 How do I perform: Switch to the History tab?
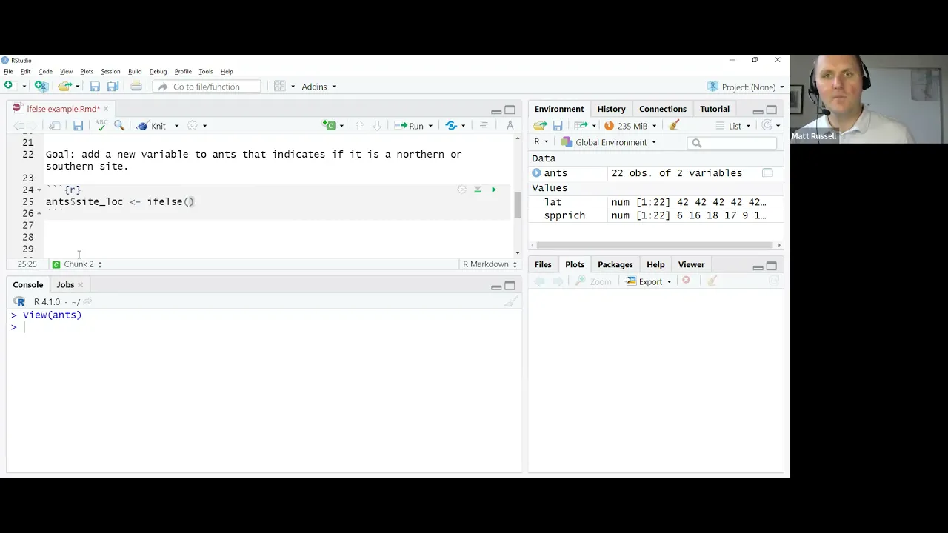coord(611,109)
